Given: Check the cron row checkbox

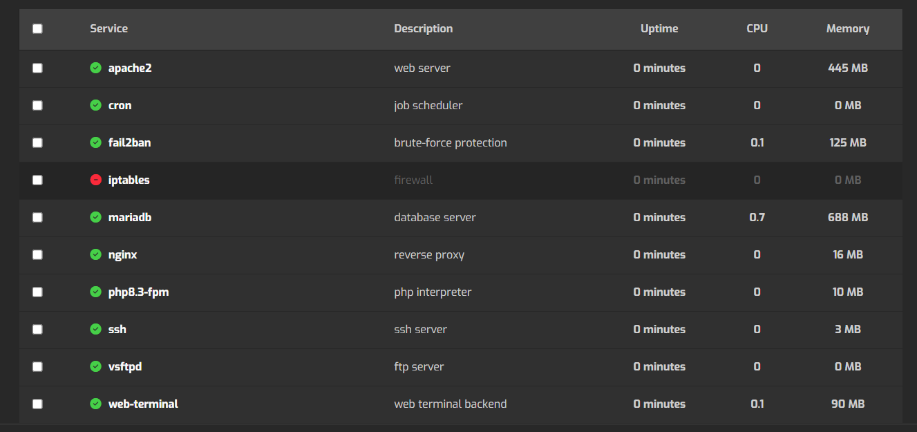Looking at the screenshot, I should (37, 105).
